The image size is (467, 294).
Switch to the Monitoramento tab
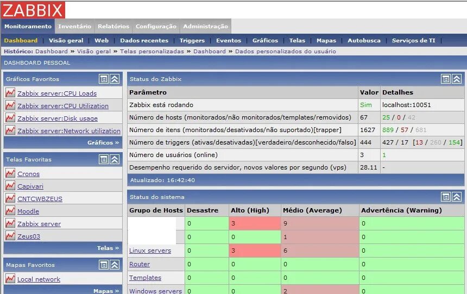point(28,26)
